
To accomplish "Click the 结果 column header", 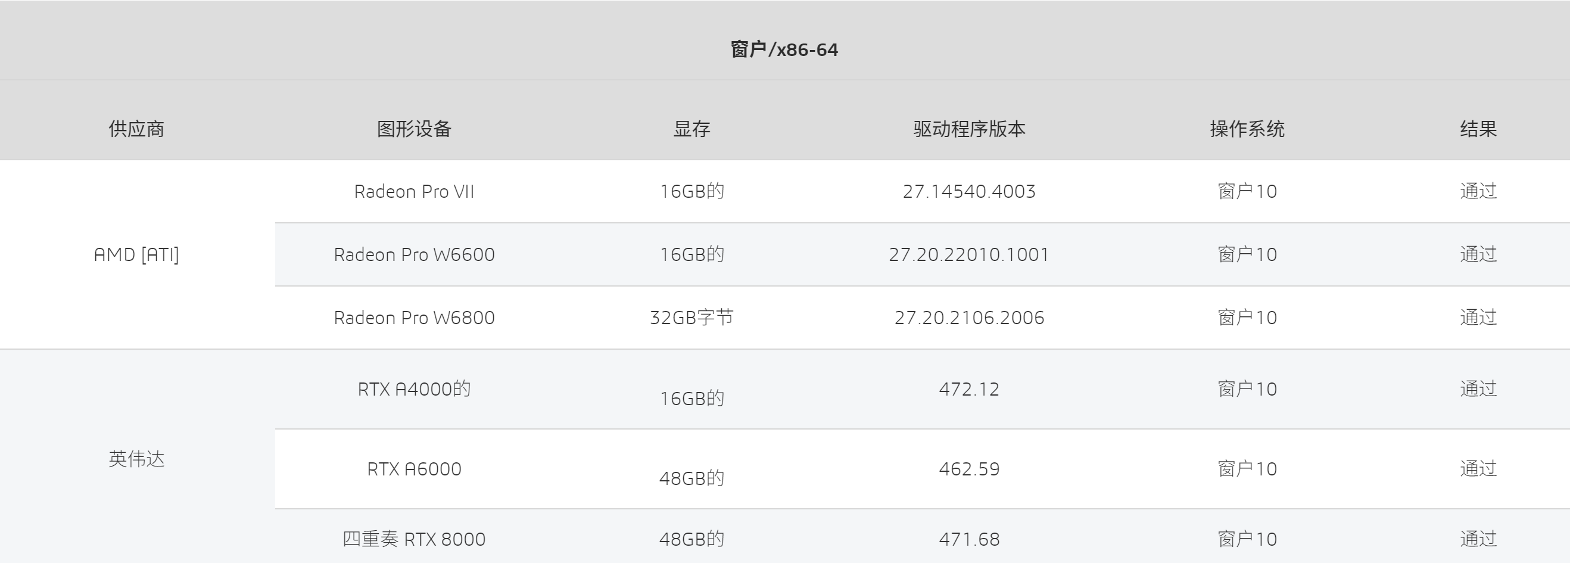I will pos(1478,129).
